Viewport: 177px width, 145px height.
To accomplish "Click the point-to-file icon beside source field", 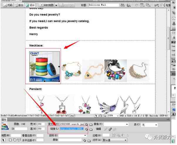I will (x=86, y=124).
